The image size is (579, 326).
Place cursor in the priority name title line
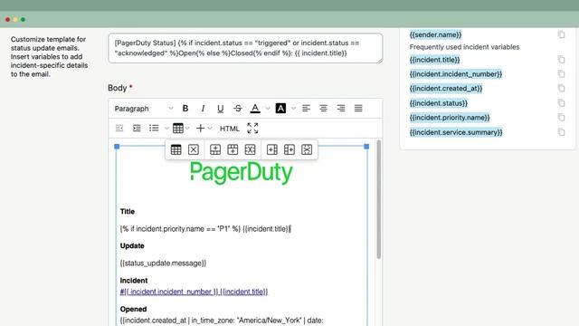[x=205, y=229]
